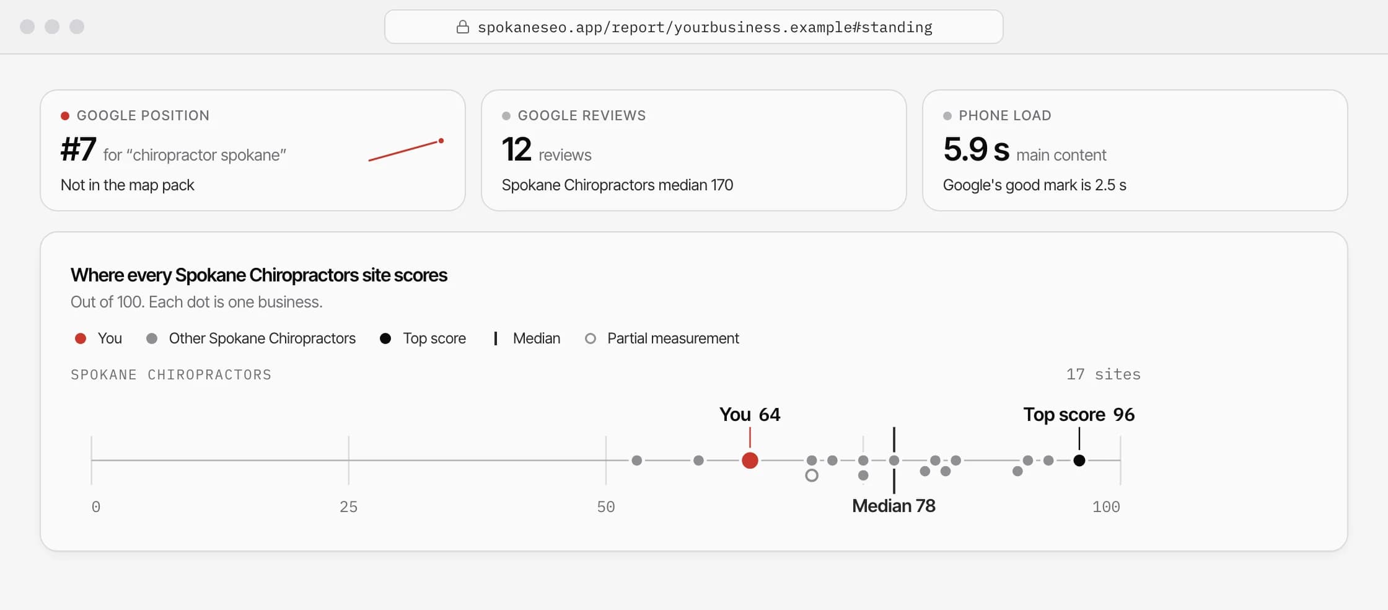Click the red status dot beside Google Position
Image resolution: width=1388 pixels, height=610 pixels.
(x=65, y=116)
